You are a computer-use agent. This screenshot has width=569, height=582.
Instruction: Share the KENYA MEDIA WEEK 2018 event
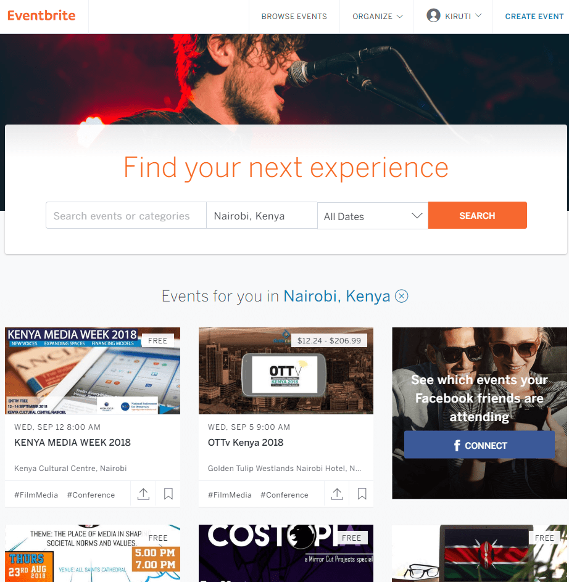(143, 494)
